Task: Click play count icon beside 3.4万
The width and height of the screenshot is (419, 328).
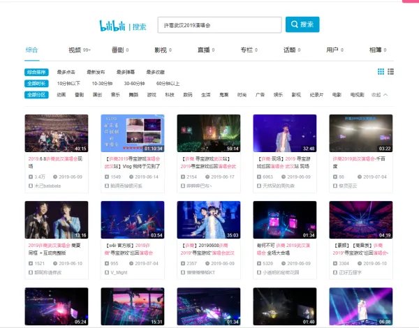Action: coord(31,177)
